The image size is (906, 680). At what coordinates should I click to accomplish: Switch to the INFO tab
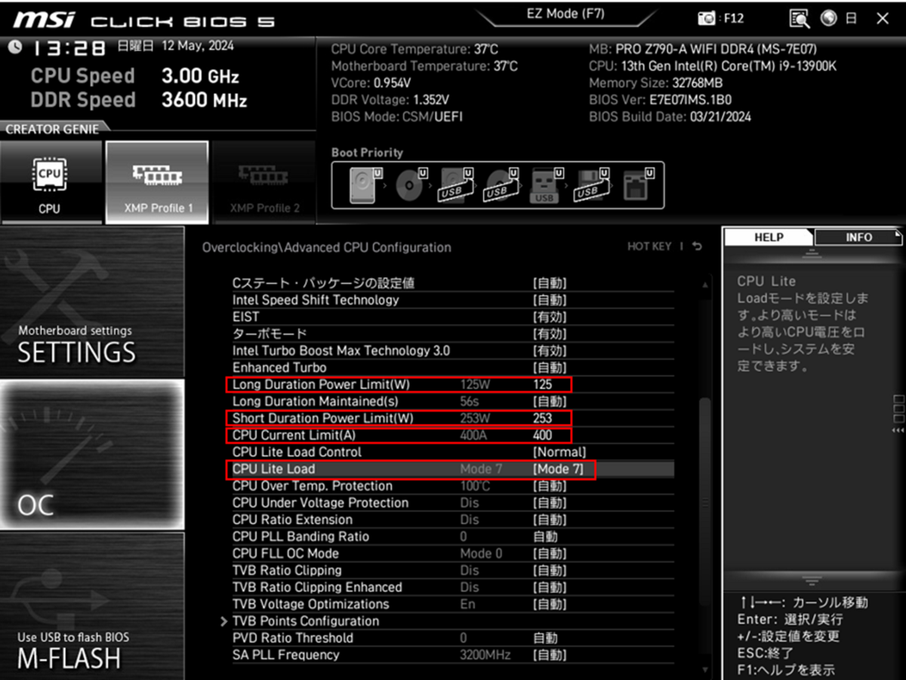[x=859, y=237]
